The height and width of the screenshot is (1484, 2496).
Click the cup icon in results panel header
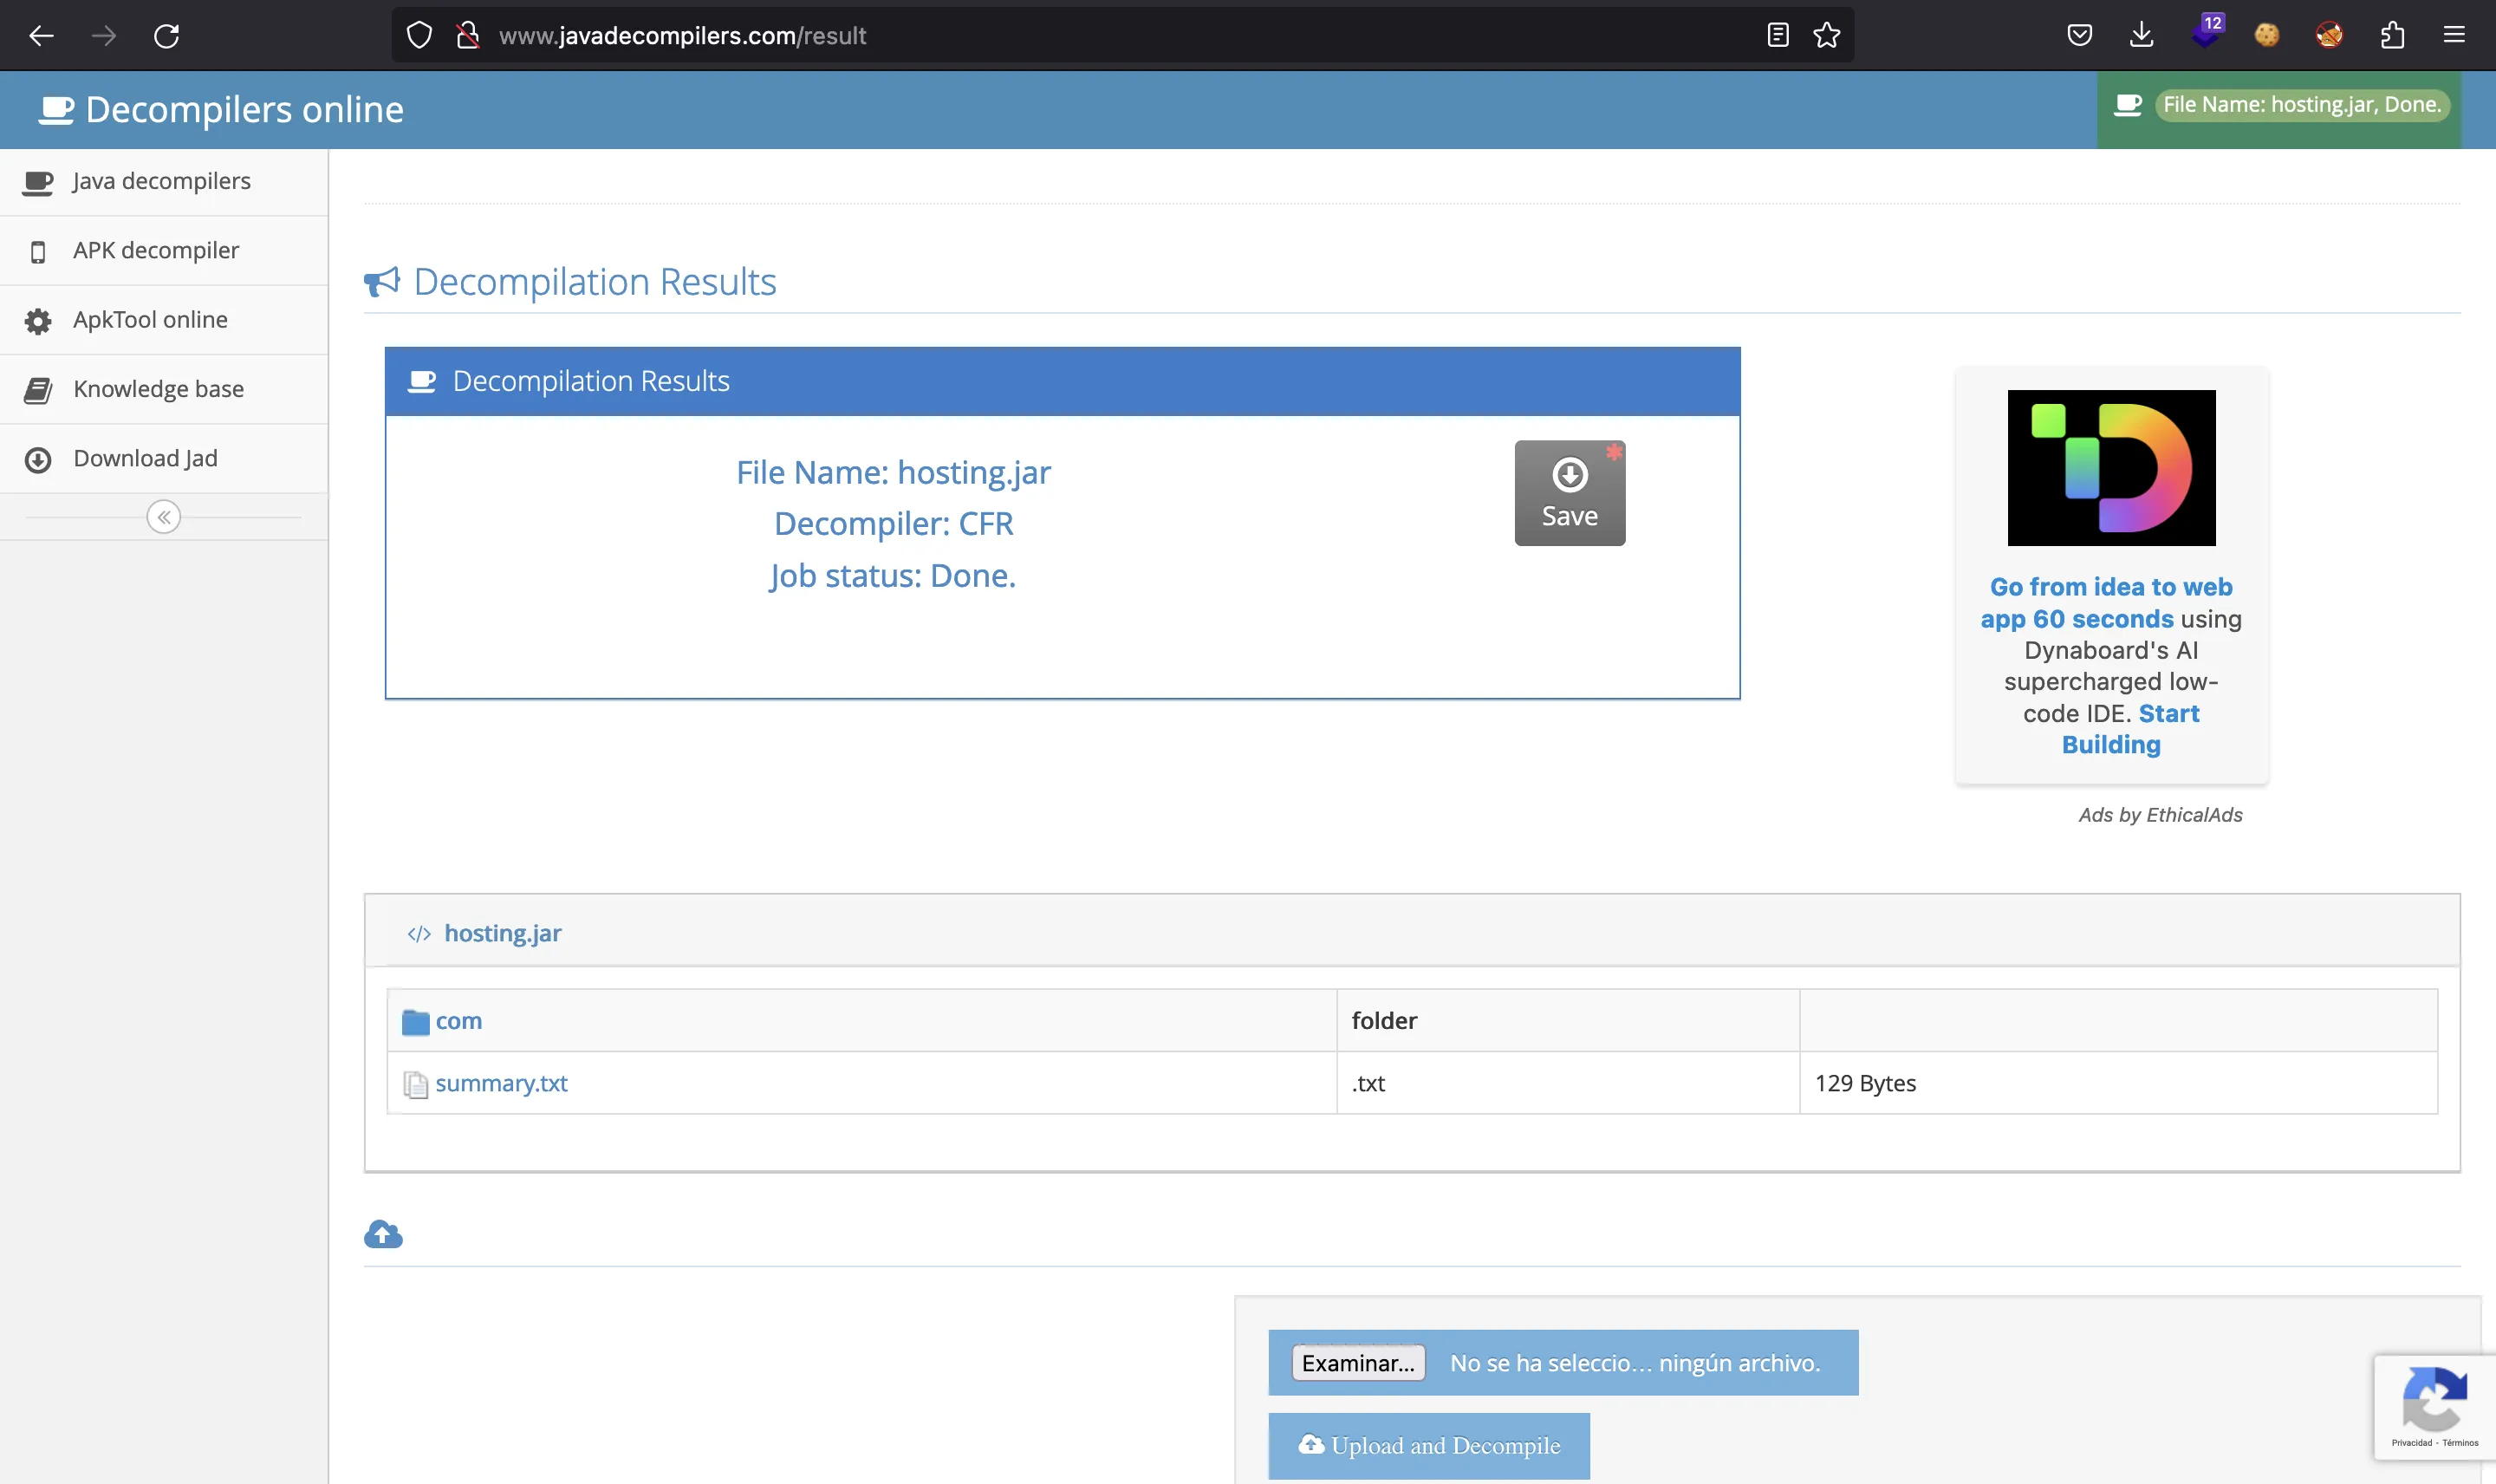pyautogui.click(x=422, y=381)
